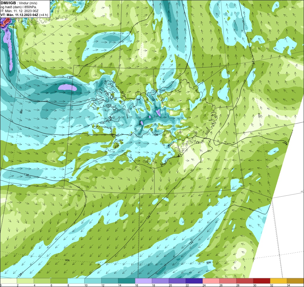The height and width of the screenshot is (287, 304).
Task: Click the legend value '12'
Action: 103,285
